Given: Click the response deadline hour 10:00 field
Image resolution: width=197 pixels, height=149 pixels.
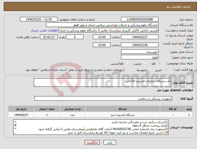Looking at the screenshot, I should (102, 37).
